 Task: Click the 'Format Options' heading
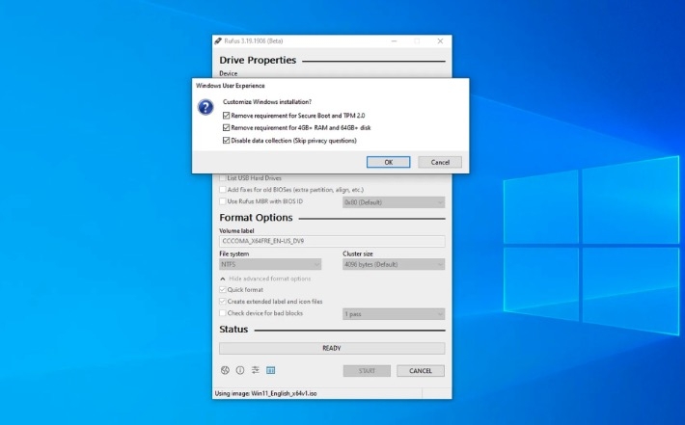pos(256,218)
